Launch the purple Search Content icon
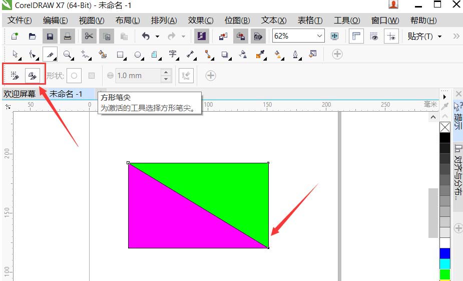This screenshot has height=281, width=463. (x=202, y=37)
